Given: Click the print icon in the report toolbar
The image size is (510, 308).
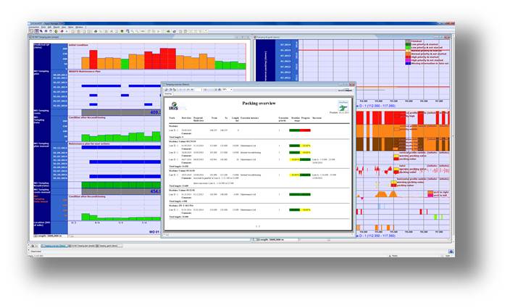Looking at the screenshot, I should [x=167, y=90].
